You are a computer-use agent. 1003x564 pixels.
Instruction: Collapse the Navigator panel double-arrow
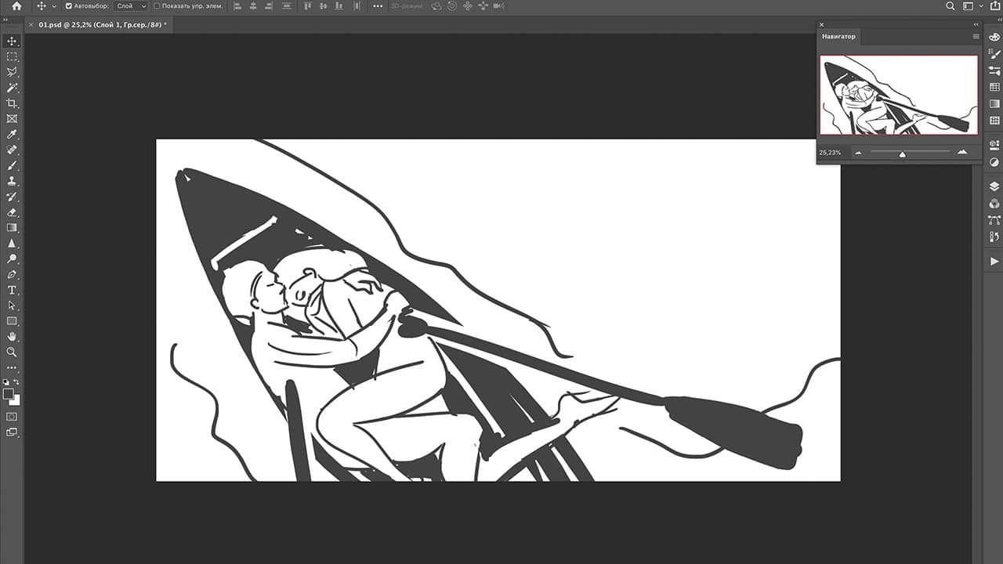pyautogui.click(x=976, y=24)
